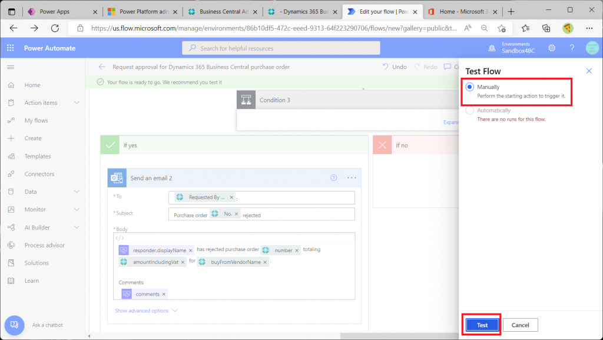Screen dimensions: 603x340
Task: Undo the last flow edit
Action: 395,67
